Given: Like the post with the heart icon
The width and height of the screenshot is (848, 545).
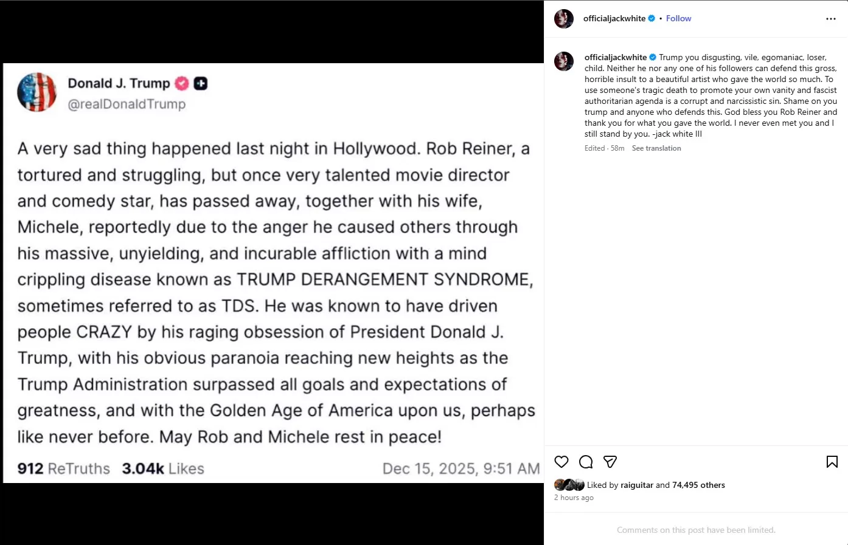Looking at the screenshot, I should tap(561, 462).
